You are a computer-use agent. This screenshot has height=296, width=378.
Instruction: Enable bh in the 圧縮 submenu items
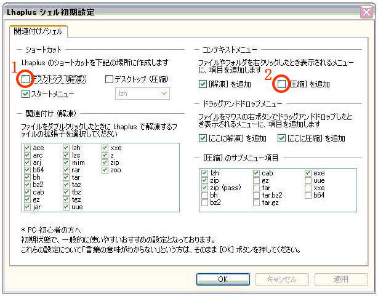coord(204,195)
